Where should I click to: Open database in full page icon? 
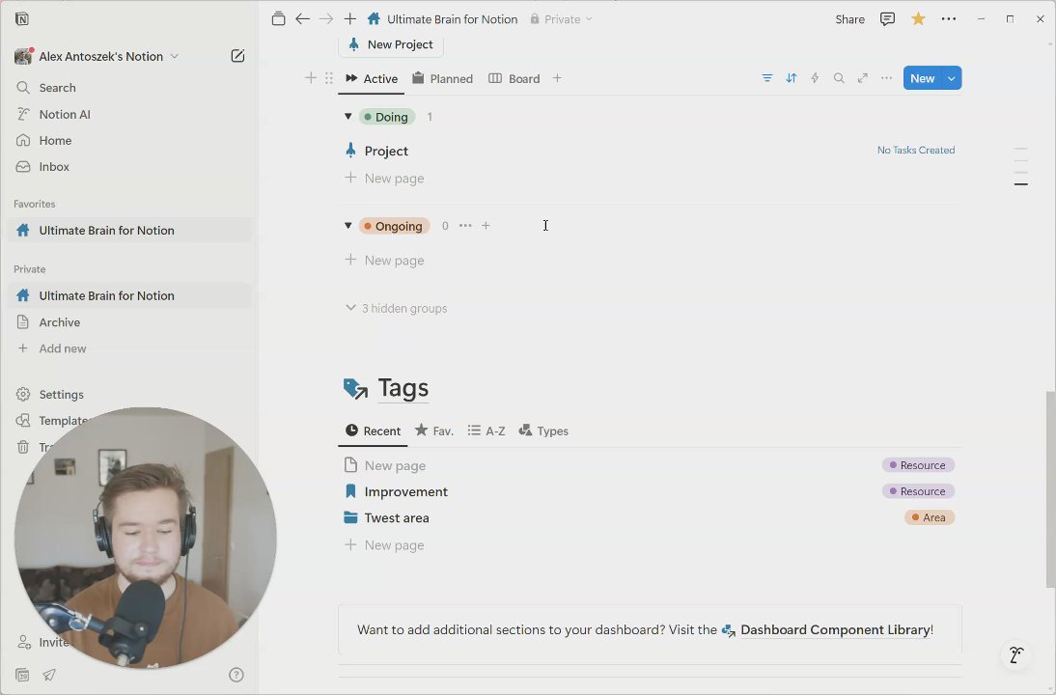(863, 78)
